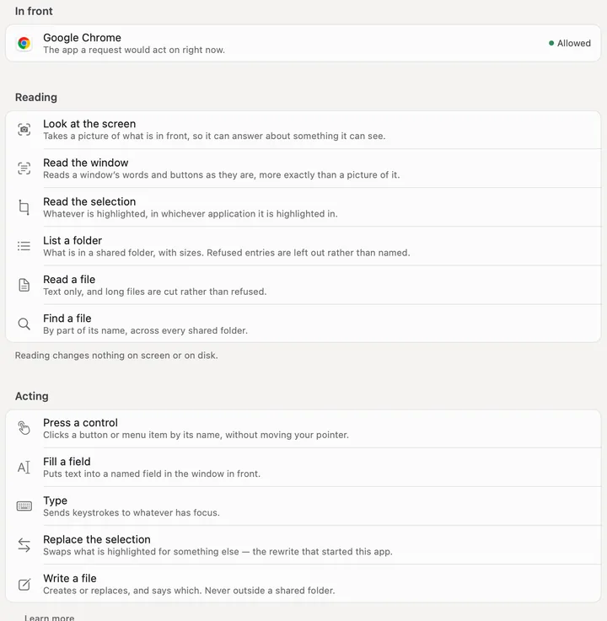Open the Learn more link
Viewport: 607px width, 621px height.
click(x=49, y=618)
